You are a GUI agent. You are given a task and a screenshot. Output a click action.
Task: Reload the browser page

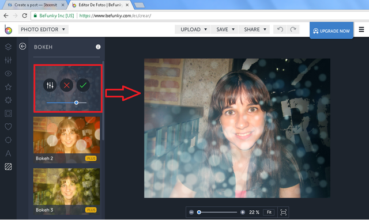click(x=24, y=16)
